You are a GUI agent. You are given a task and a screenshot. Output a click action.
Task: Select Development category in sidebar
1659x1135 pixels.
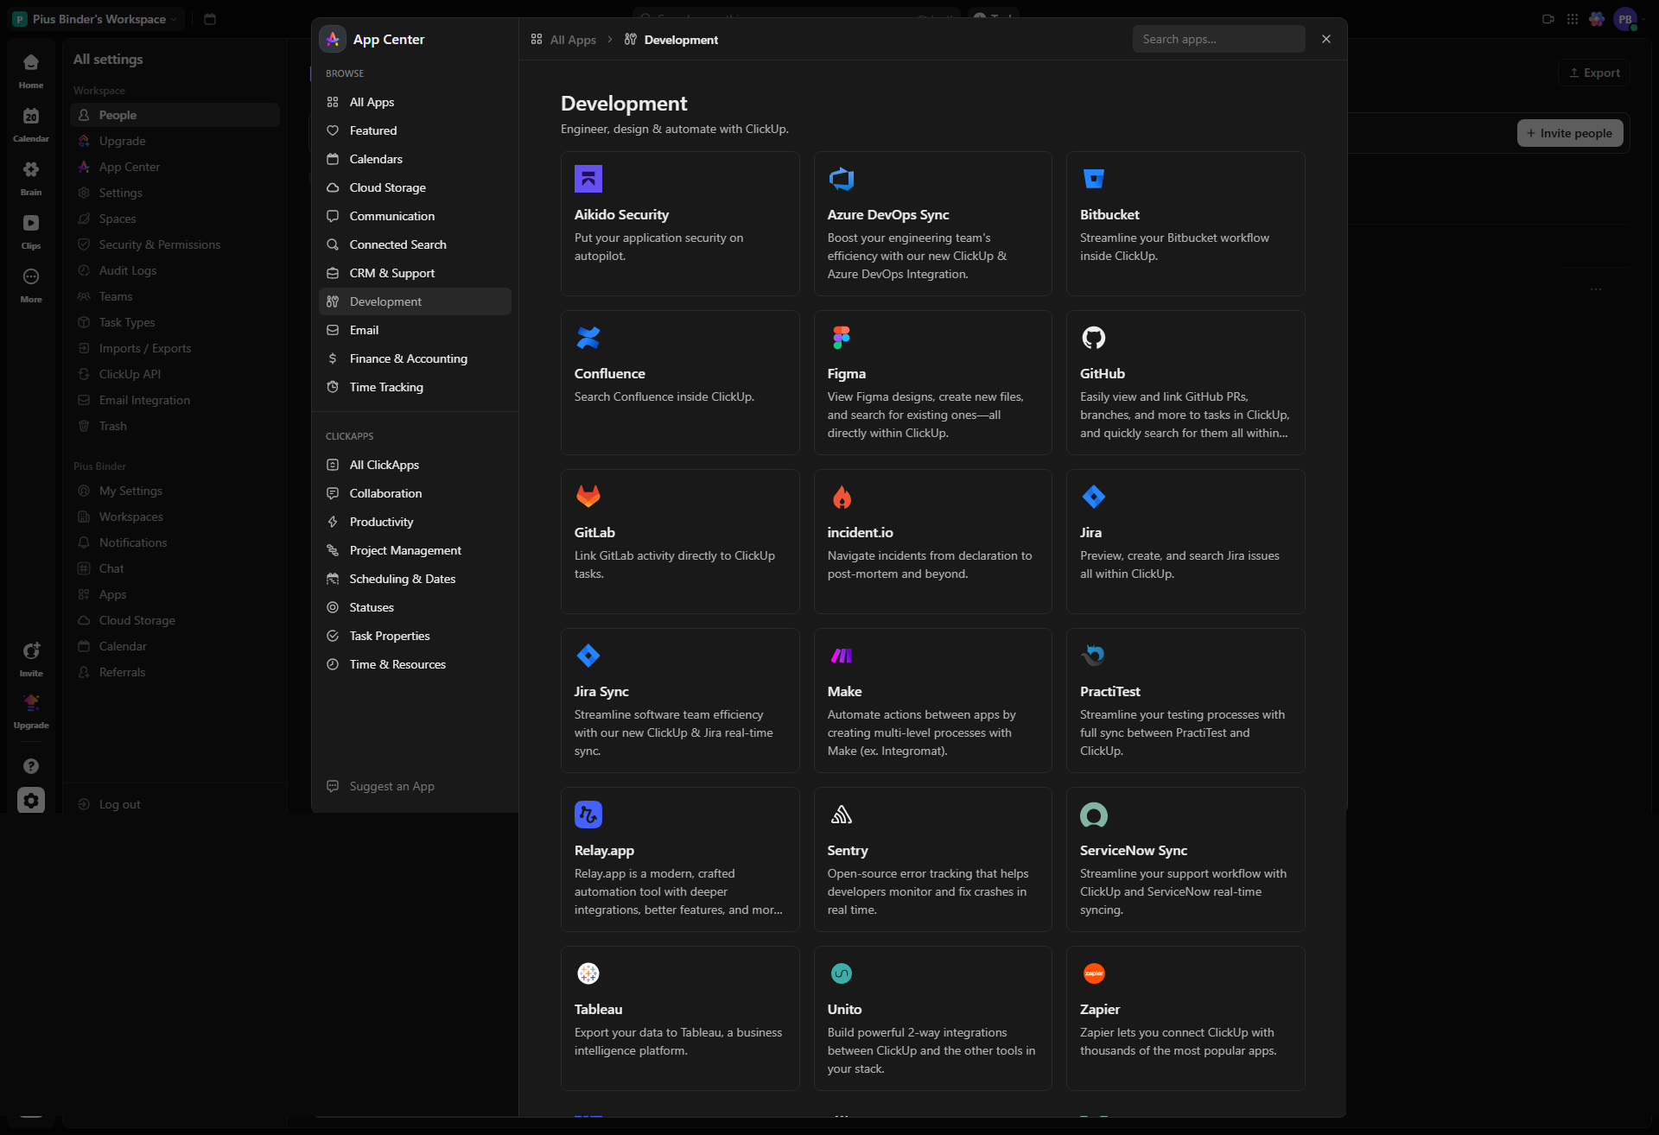(x=415, y=301)
